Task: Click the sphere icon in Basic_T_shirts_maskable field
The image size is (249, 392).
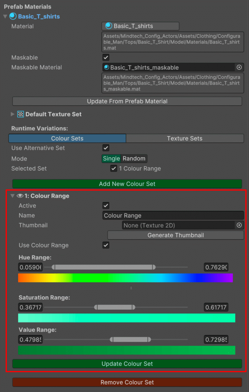Action: tap(106, 67)
